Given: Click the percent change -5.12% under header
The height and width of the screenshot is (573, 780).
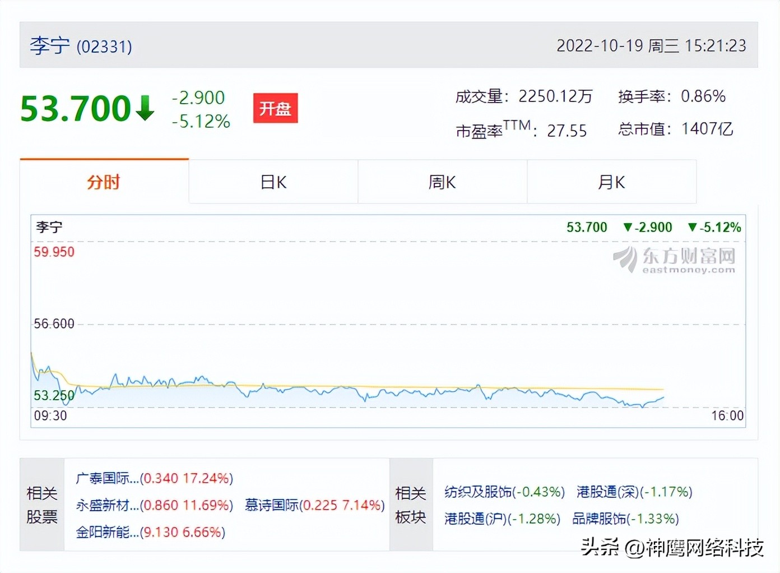Looking at the screenshot, I should (x=201, y=121).
